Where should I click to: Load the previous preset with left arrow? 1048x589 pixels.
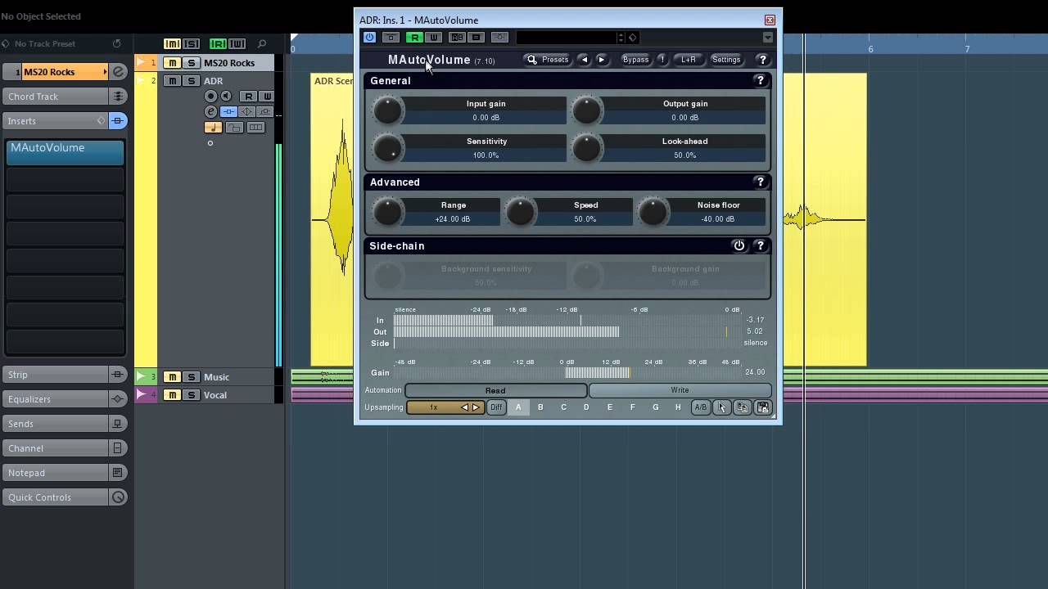(x=584, y=60)
